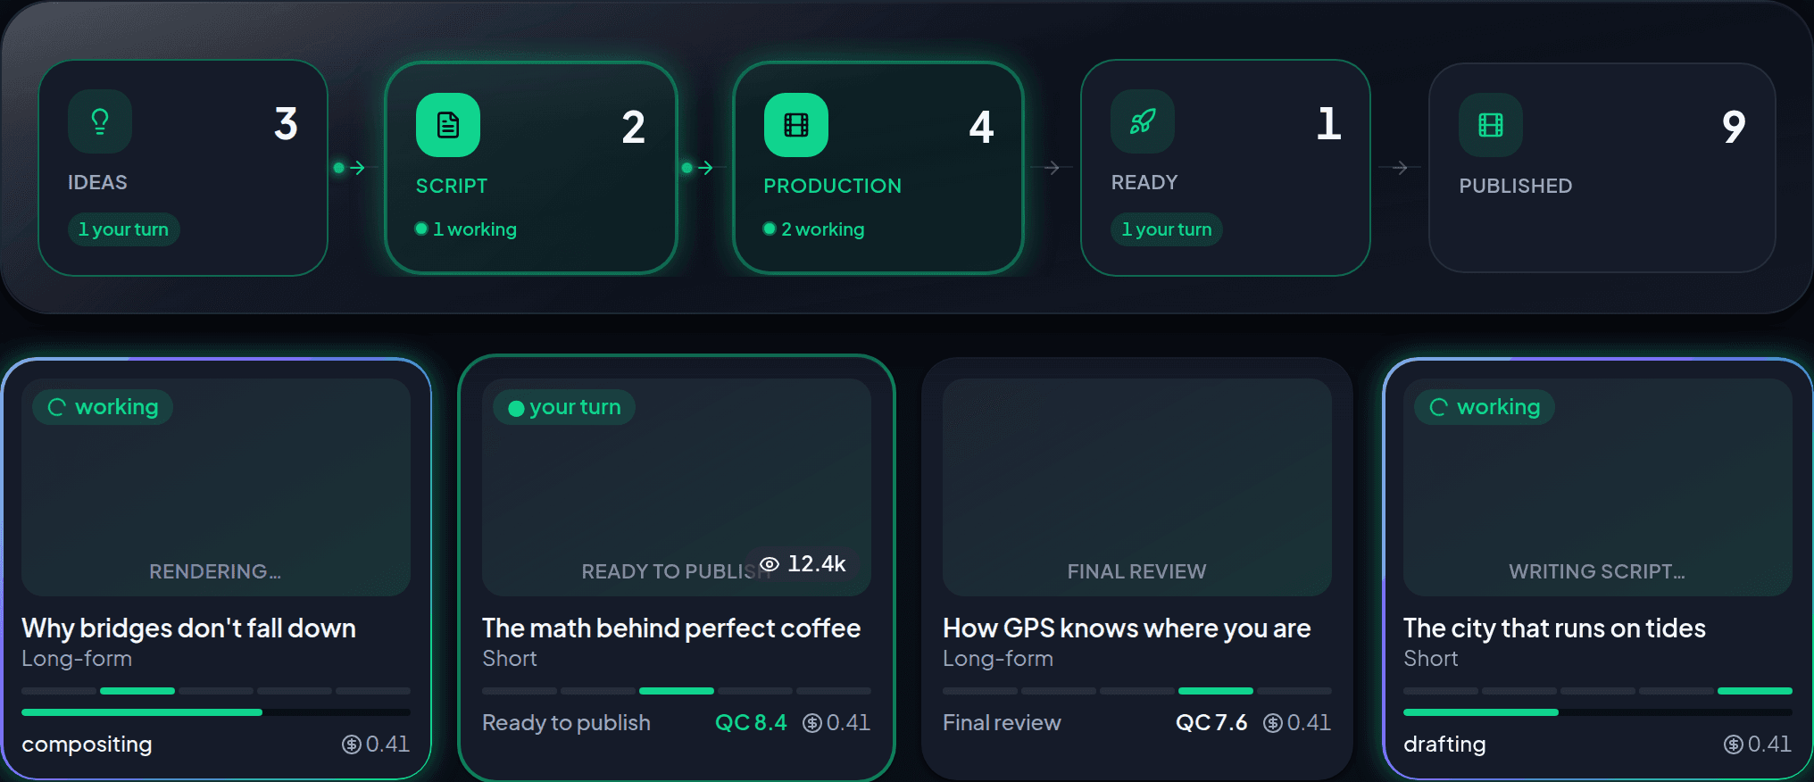This screenshot has height=782, width=1814.
Task: Click the spinner icon on the tides card
Action: coord(1439,407)
